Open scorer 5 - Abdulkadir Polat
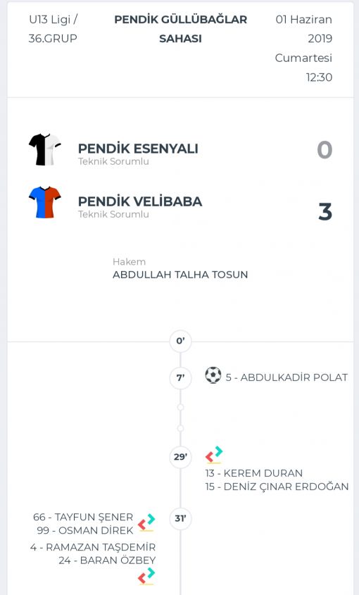This screenshot has width=359, height=595. point(286,377)
